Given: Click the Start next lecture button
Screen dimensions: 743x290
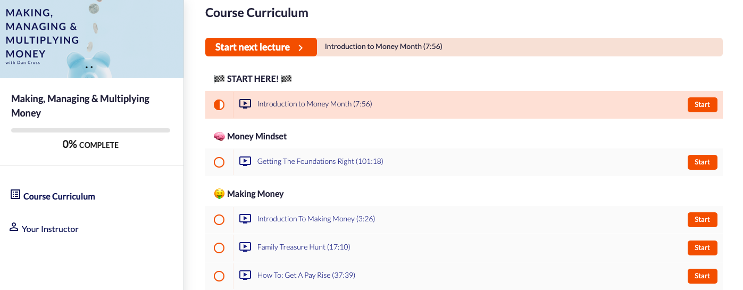Looking at the screenshot, I should pyautogui.click(x=261, y=47).
